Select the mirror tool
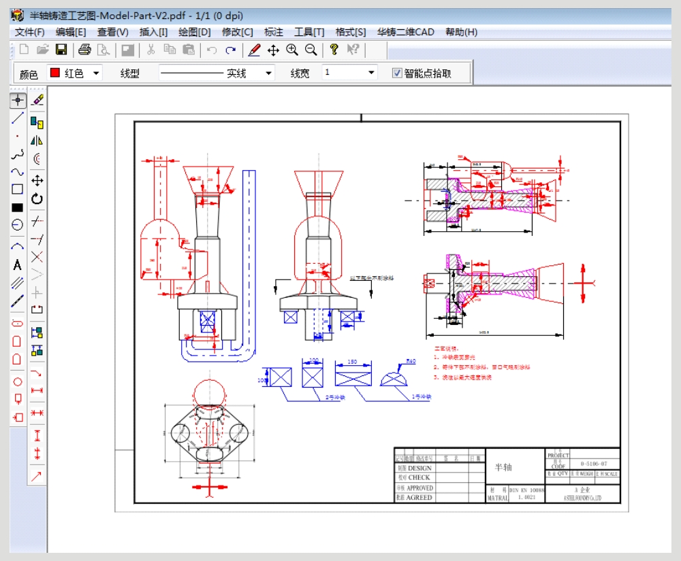 pos(37,141)
